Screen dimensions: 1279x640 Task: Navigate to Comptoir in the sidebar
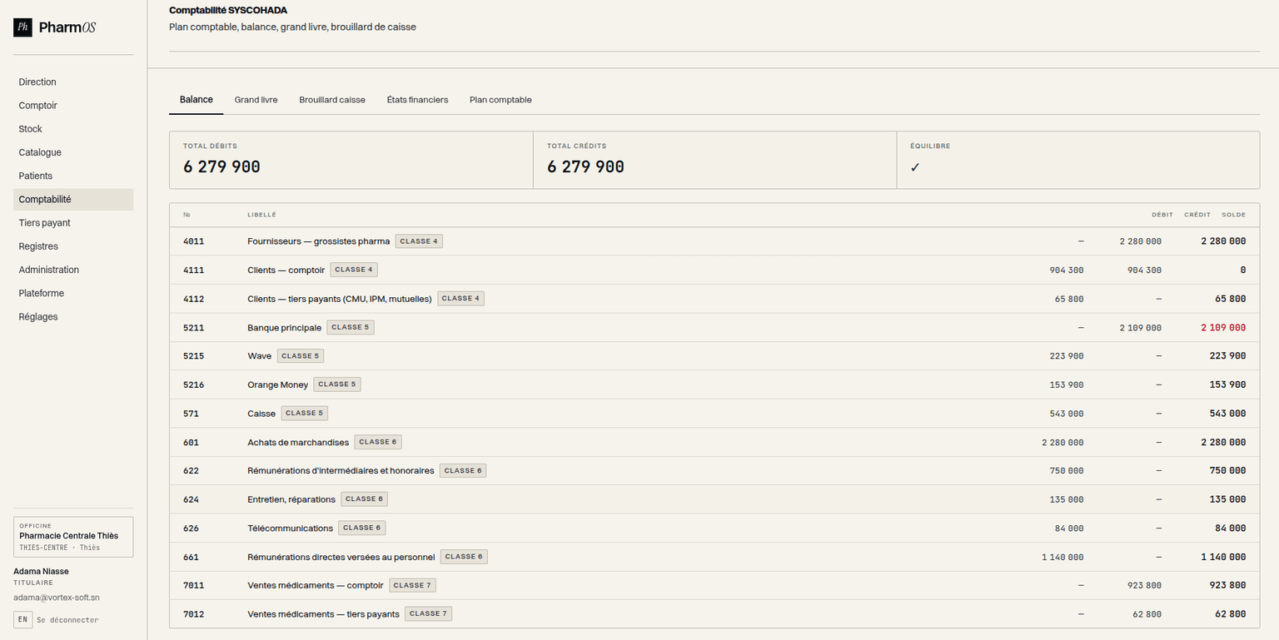37,105
